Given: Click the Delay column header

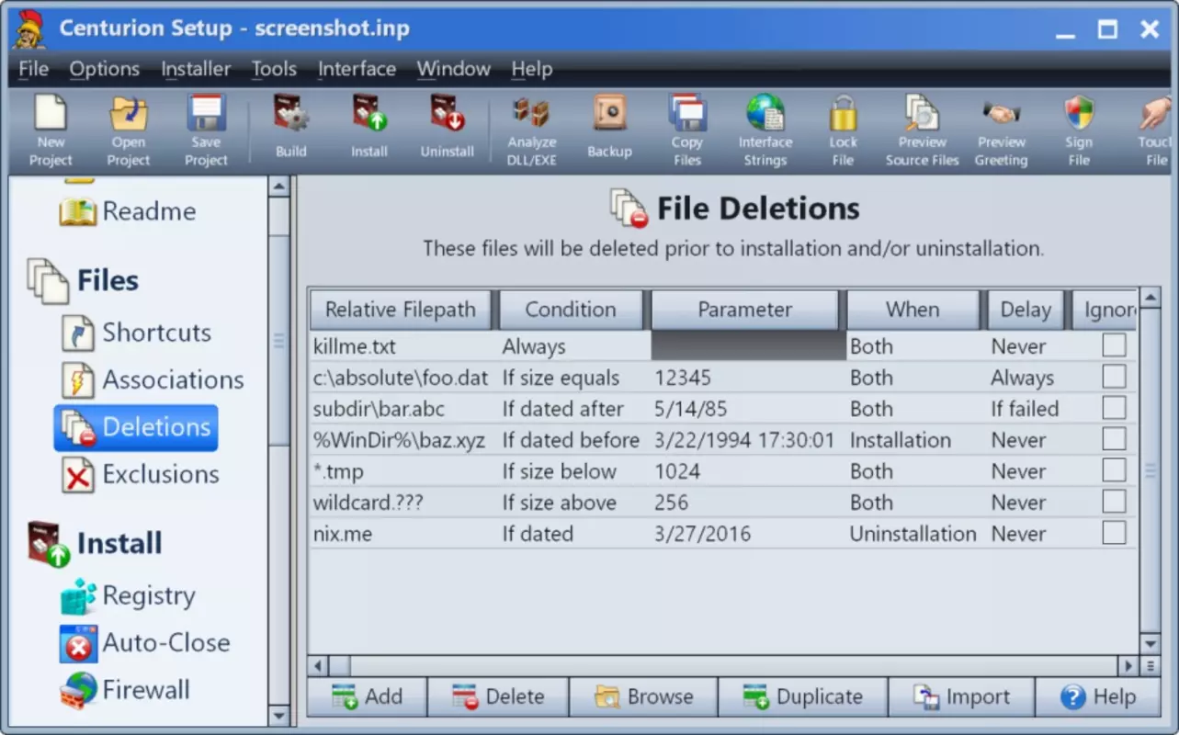Looking at the screenshot, I should click(x=1026, y=310).
